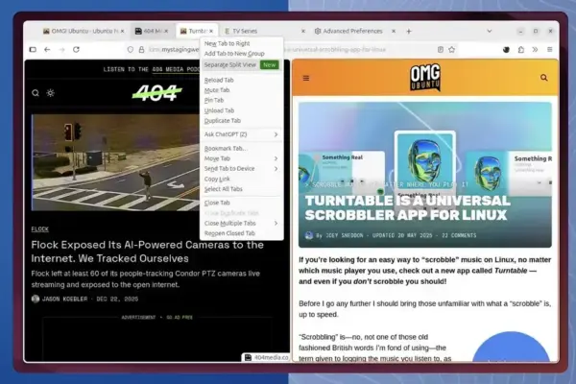Open the list all tabs dropdown
Viewport: 576px width, 384px height.
(x=490, y=32)
